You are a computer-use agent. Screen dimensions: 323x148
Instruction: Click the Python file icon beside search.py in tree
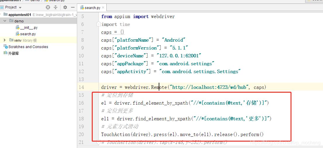pyautogui.click(x=18, y=34)
